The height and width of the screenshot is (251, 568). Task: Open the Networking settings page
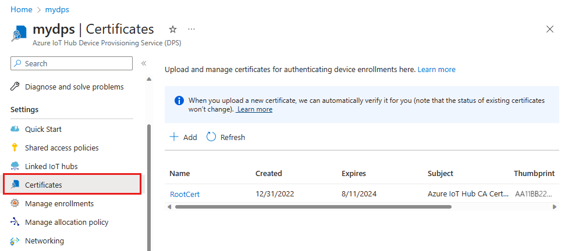[44, 241]
